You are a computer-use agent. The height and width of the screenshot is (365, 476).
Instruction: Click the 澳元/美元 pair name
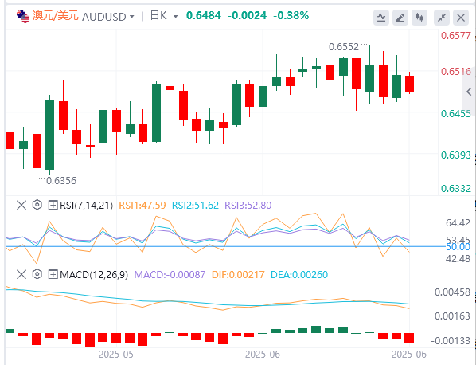point(55,15)
